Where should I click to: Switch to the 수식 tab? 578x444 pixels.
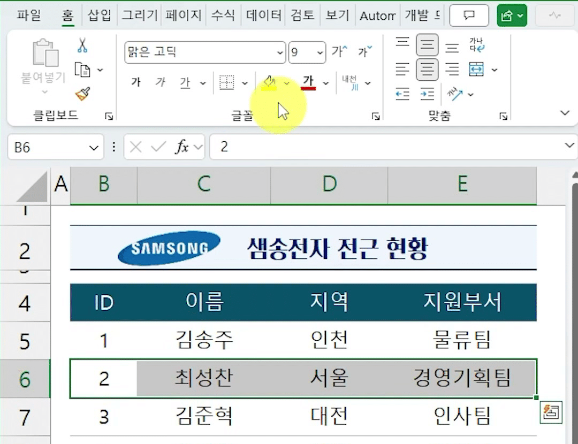pyautogui.click(x=223, y=15)
